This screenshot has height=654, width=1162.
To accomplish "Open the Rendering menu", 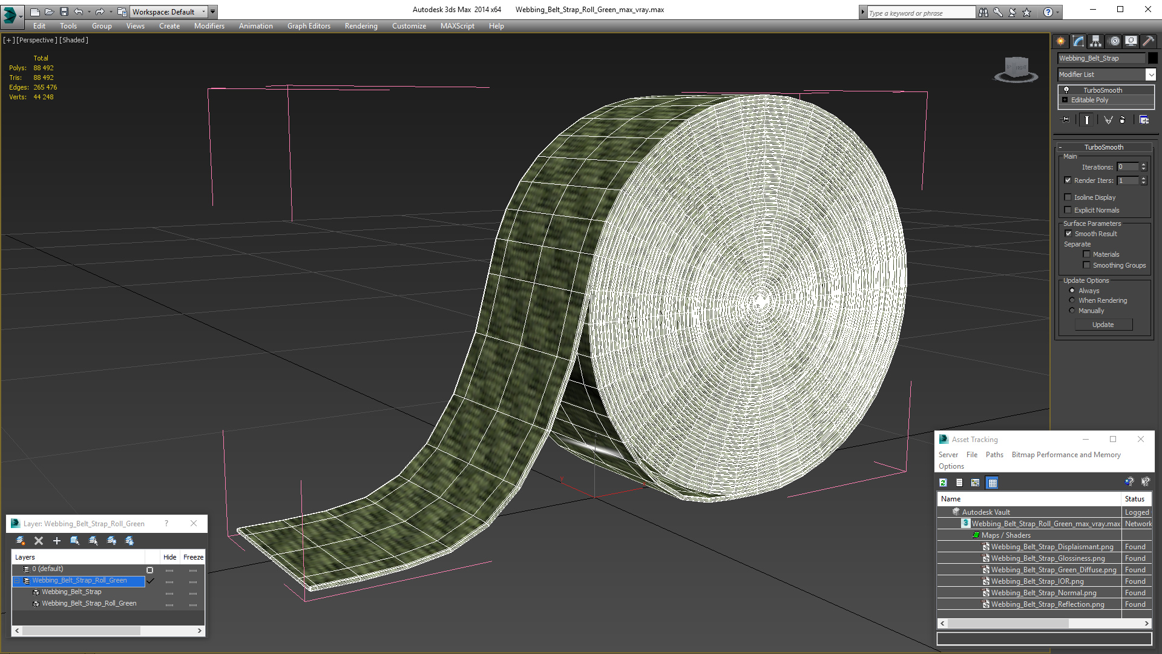I will pyautogui.click(x=361, y=26).
